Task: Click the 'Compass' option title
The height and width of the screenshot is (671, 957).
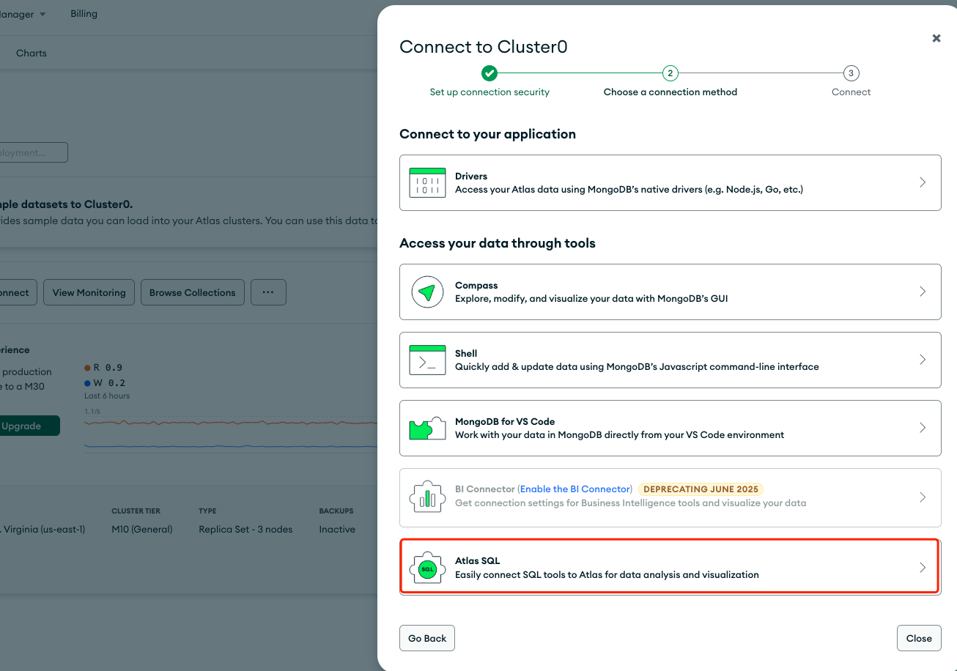Action: click(476, 286)
